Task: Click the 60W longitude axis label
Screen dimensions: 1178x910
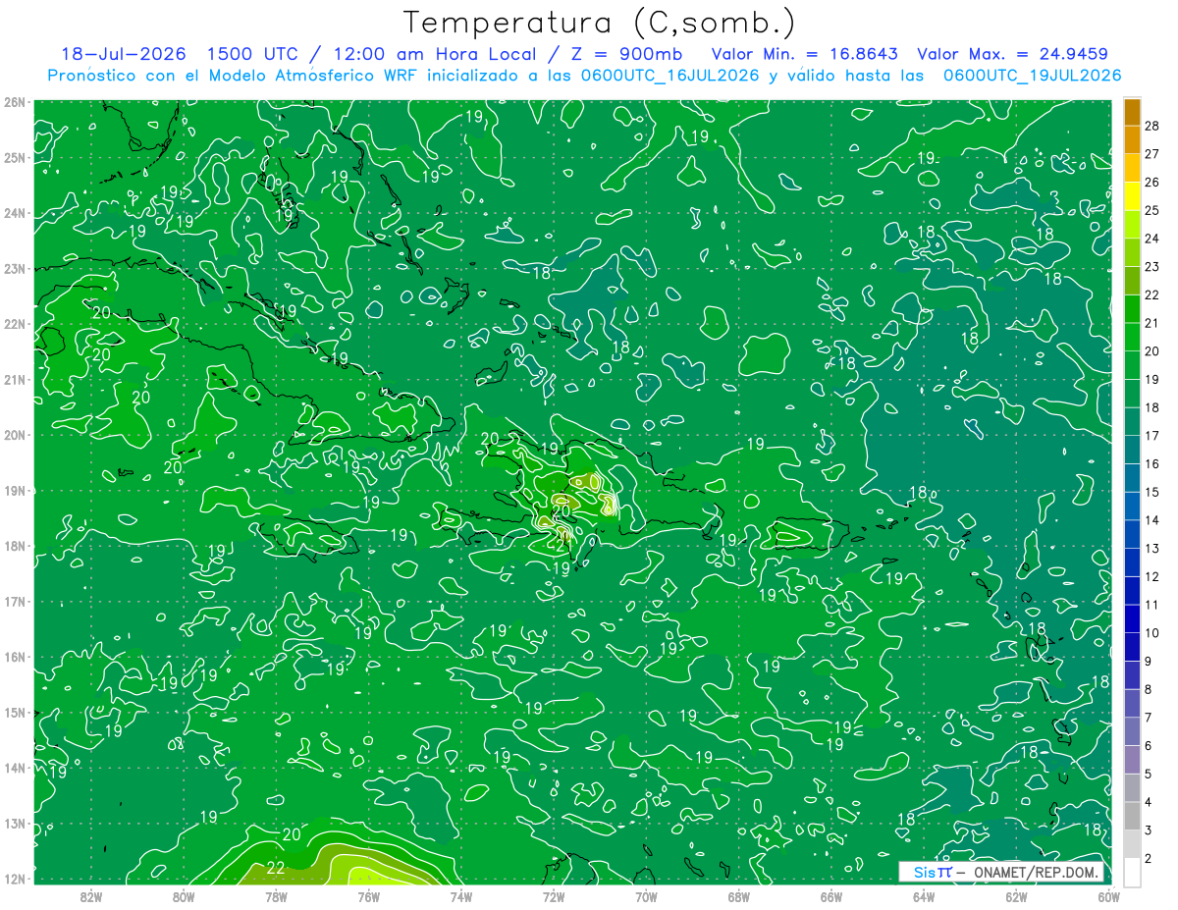Action: (x=1108, y=895)
